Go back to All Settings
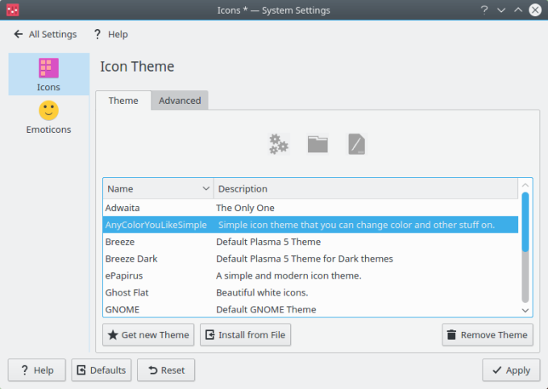This screenshot has width=548, height=389. tap(45, 34)
